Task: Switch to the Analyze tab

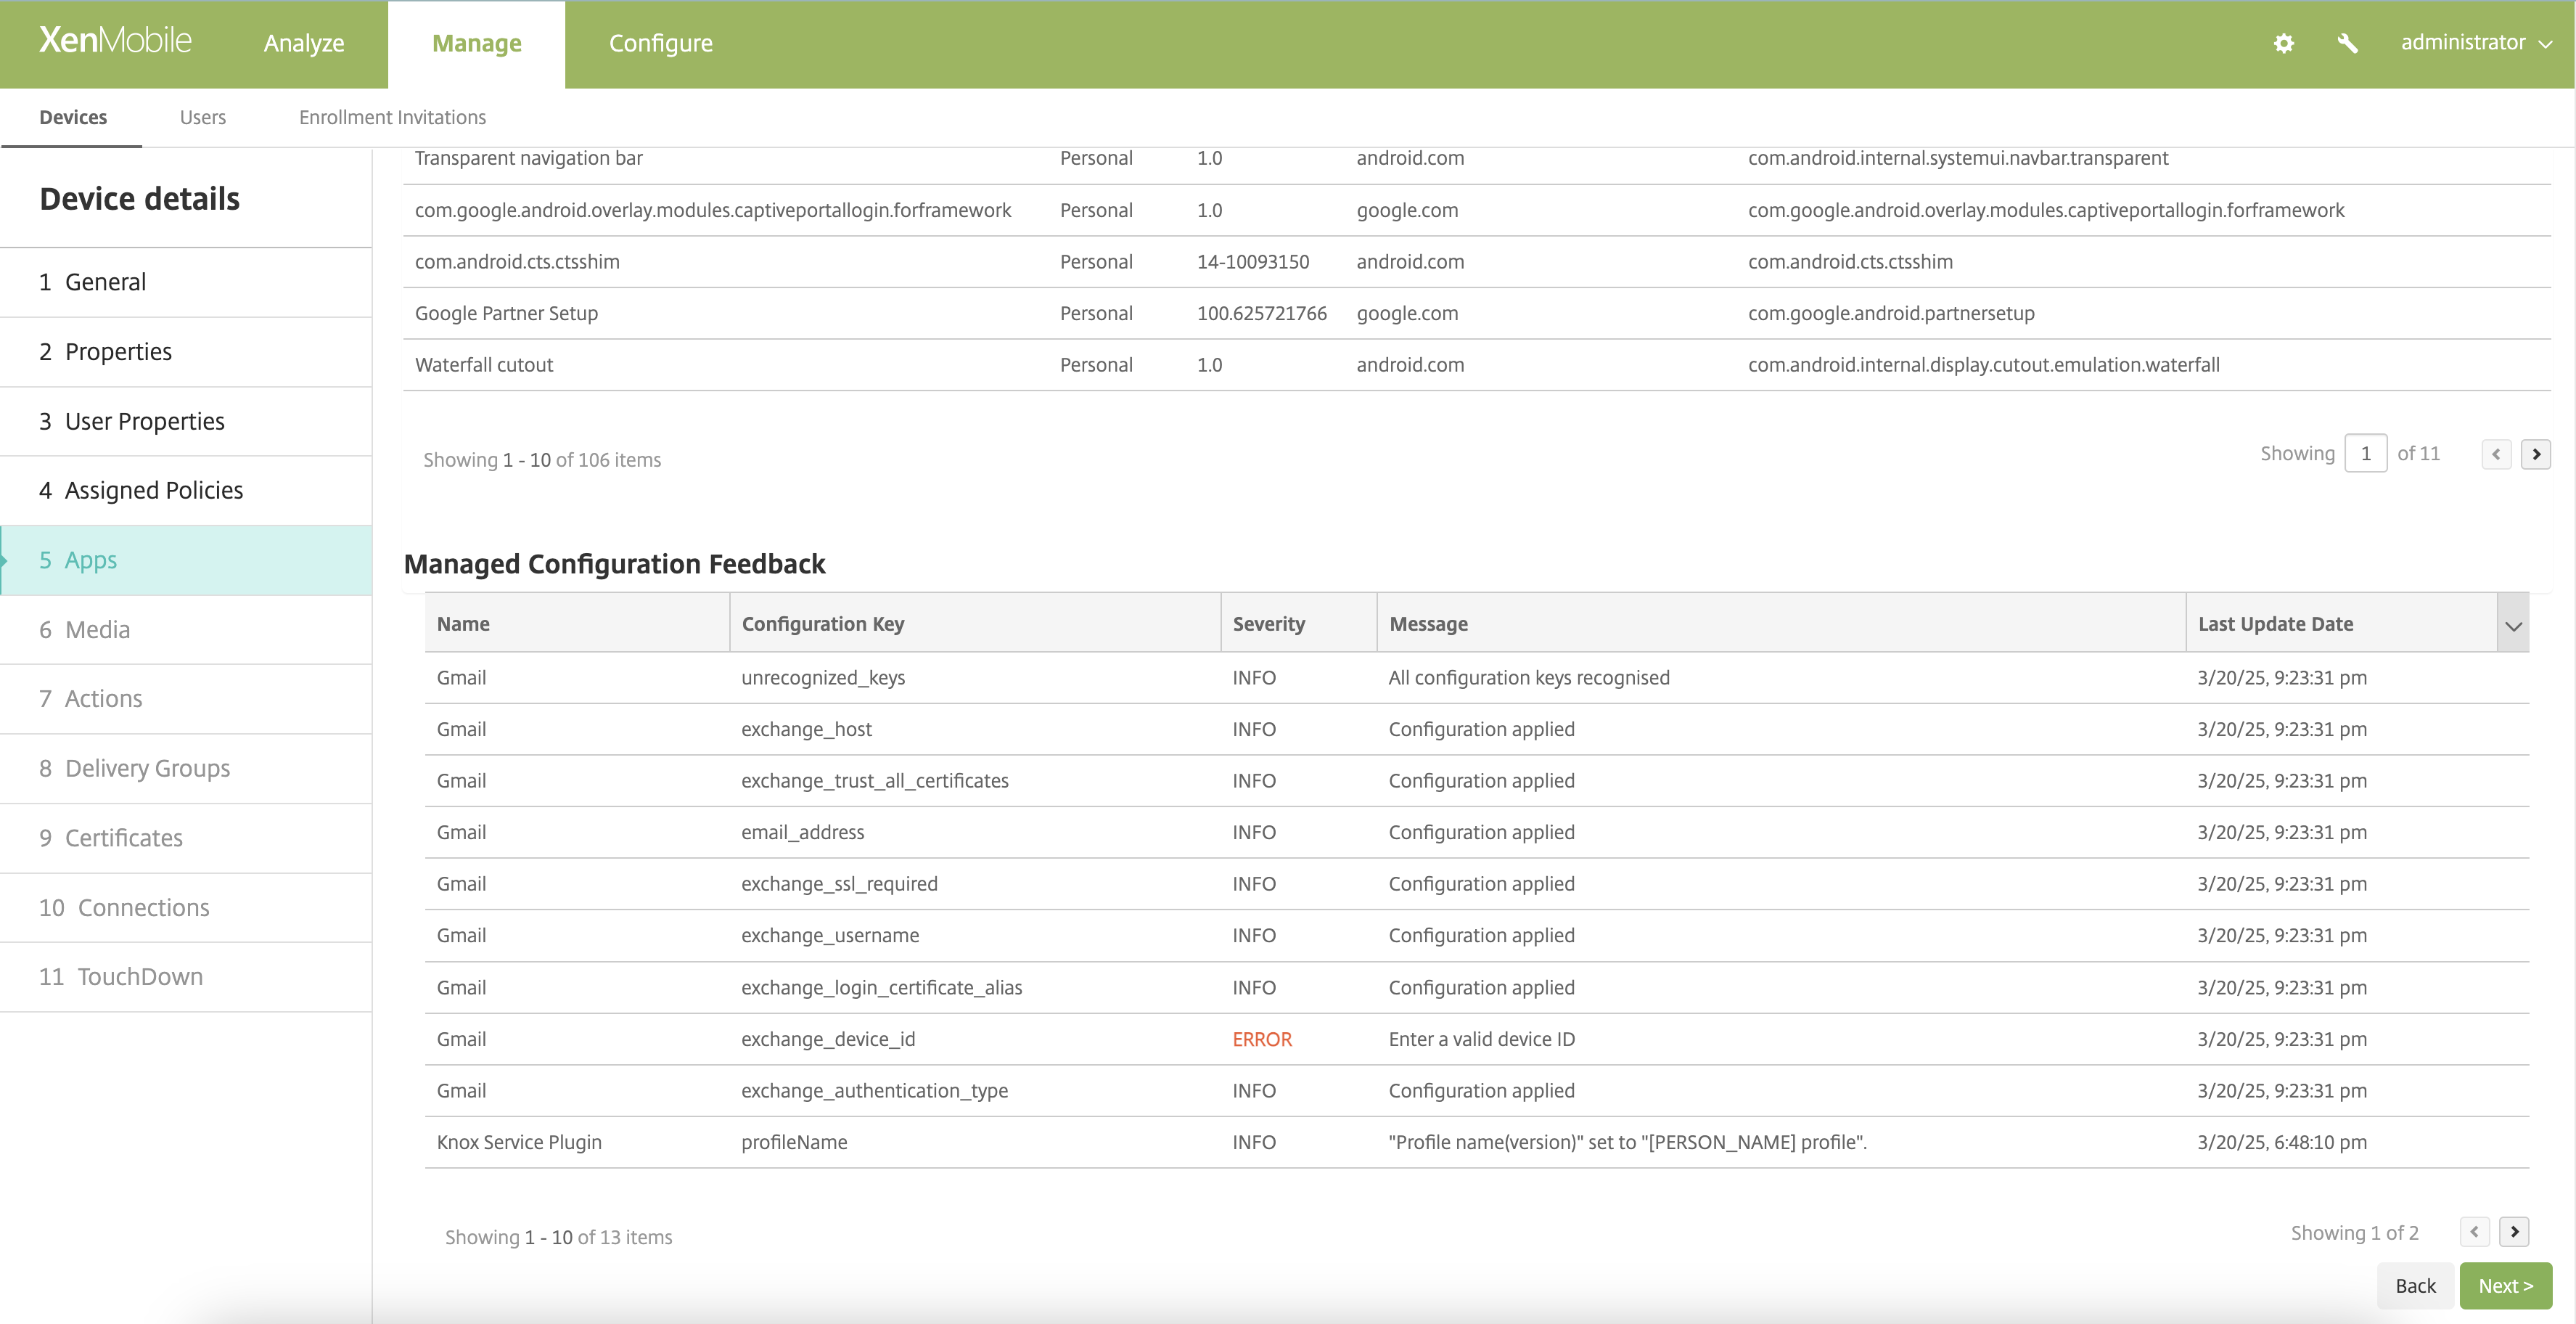Action: click(304, 43)
